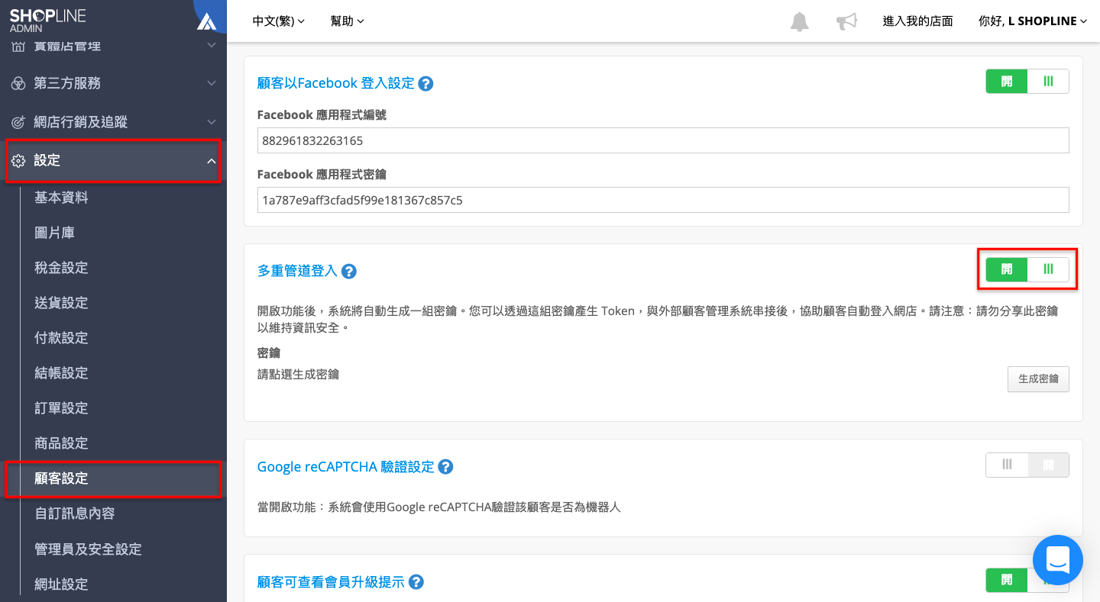Collapse the 設定 sidebar section
This screenshot has height=602, width=1100.
pyautogui.click(x=113, y=161)
